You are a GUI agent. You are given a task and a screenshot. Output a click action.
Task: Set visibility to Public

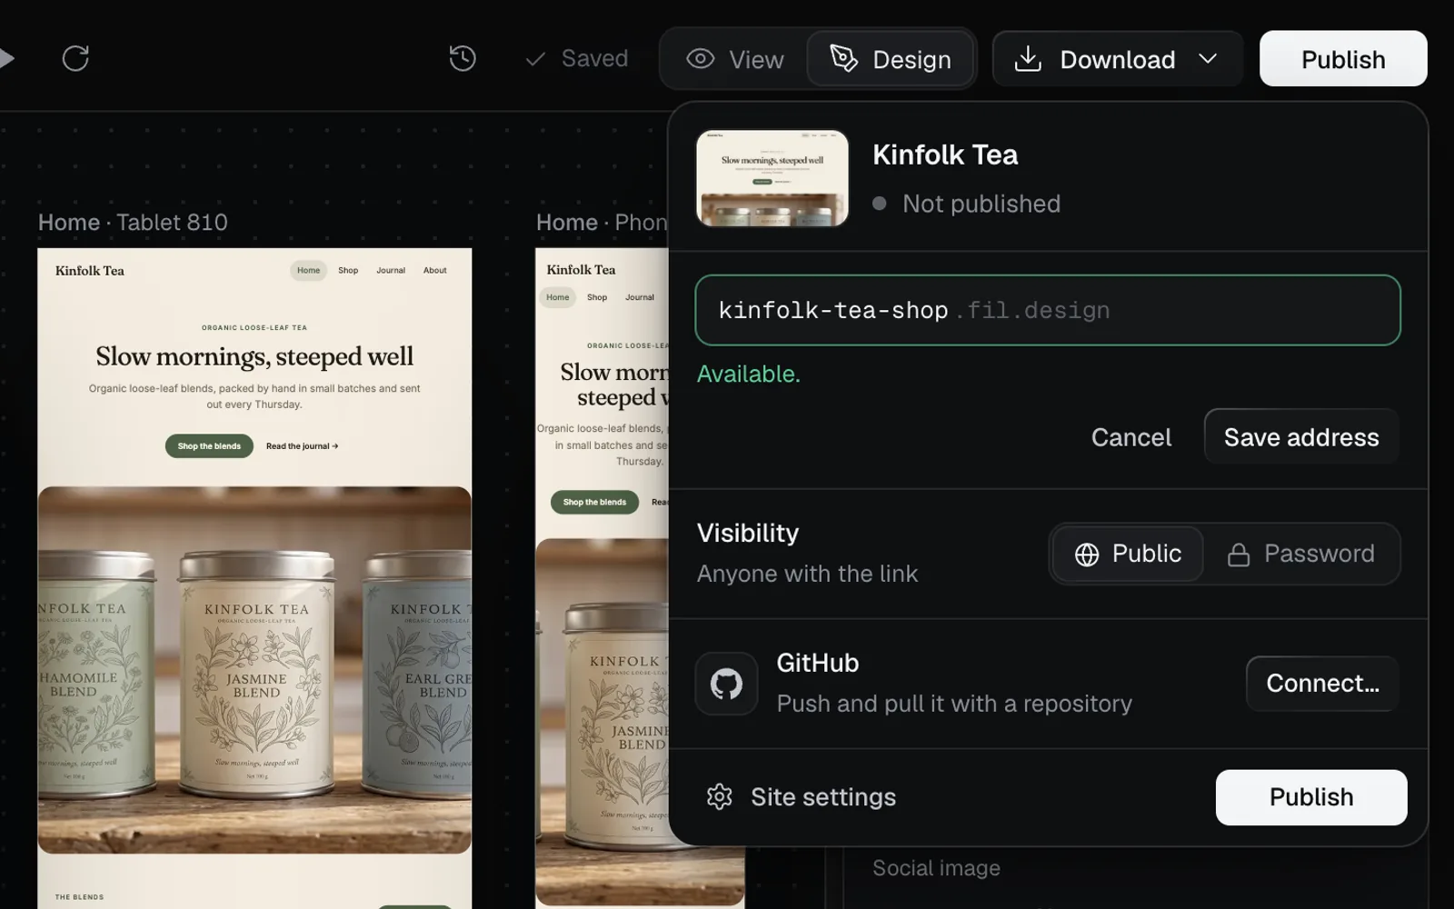click(x=1128, y=554)
